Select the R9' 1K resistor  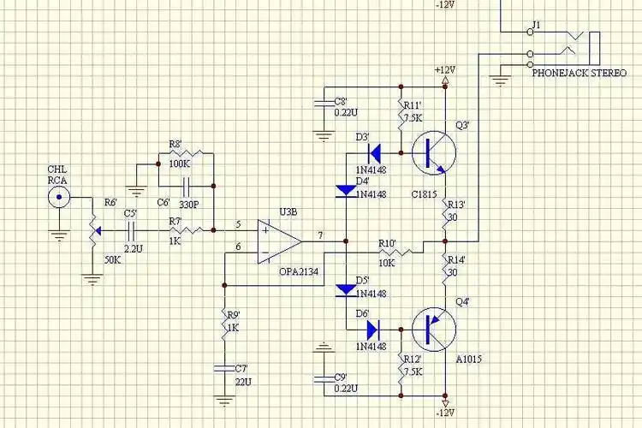pos(223,327)
